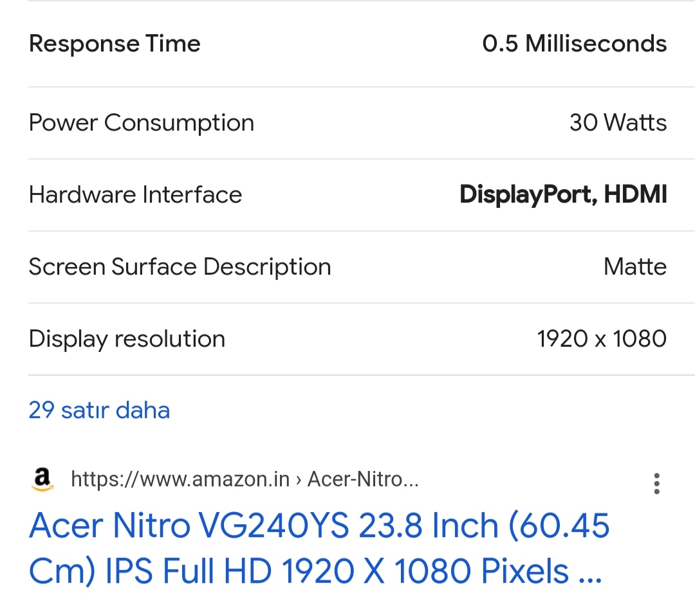
Task: Click the "Matte" value
Action: click(635, 267)
